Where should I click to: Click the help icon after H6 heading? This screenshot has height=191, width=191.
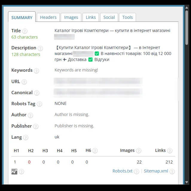pyautogui.click(x=95, y=151)
